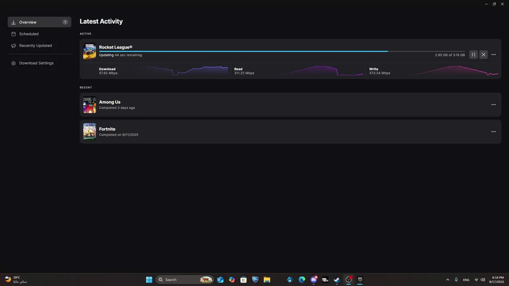Click the Overview download arrow icon
This screenshot has width=509, height=286.
(x=14, y=22)
